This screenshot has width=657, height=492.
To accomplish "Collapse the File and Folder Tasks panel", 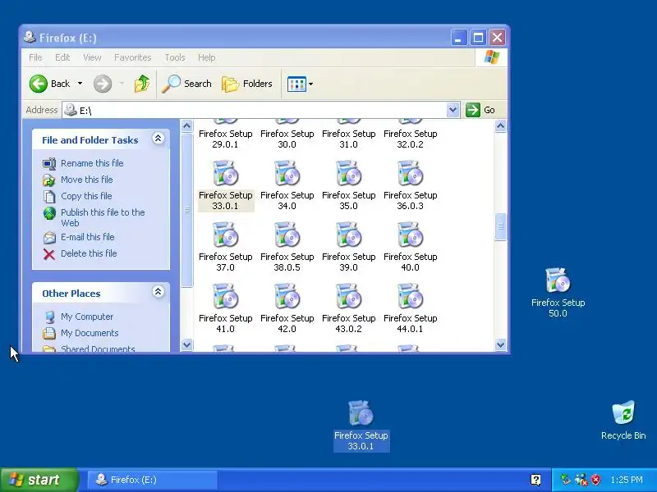I will (158, 139).
